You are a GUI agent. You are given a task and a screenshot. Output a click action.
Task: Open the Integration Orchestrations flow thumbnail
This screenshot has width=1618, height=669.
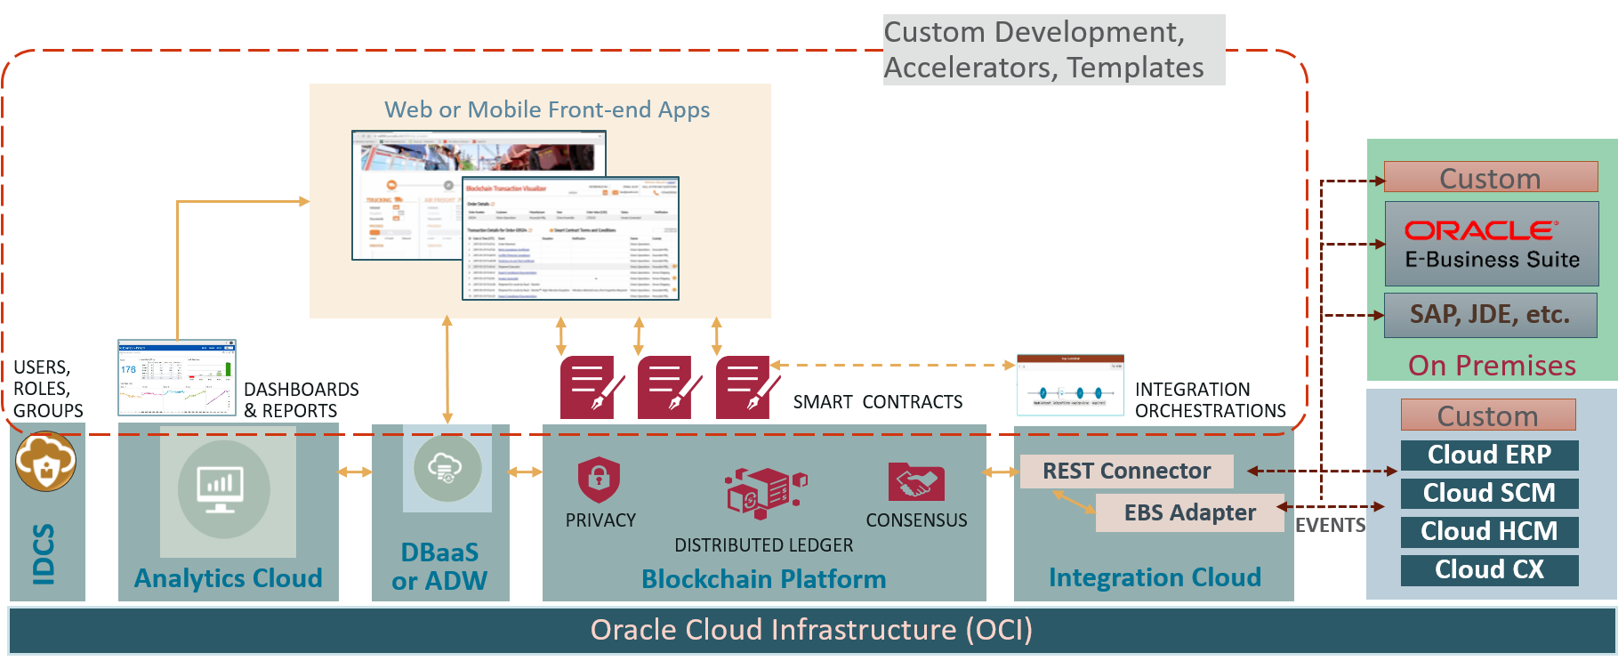[1071, 385]
